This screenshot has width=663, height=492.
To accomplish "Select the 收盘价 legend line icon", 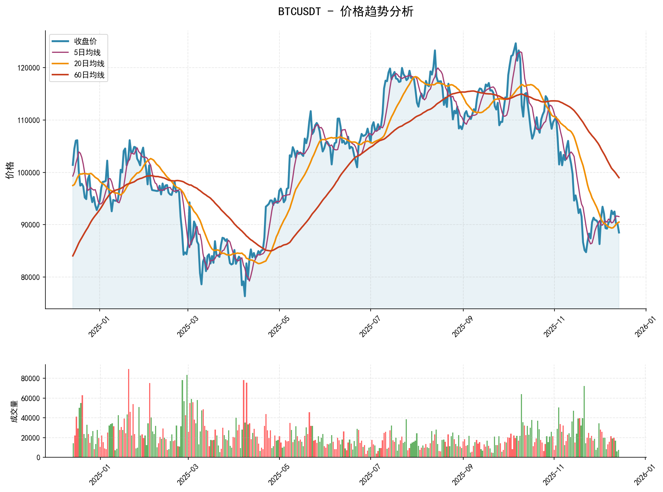I will pyautogui.click(x=60, y=40).
